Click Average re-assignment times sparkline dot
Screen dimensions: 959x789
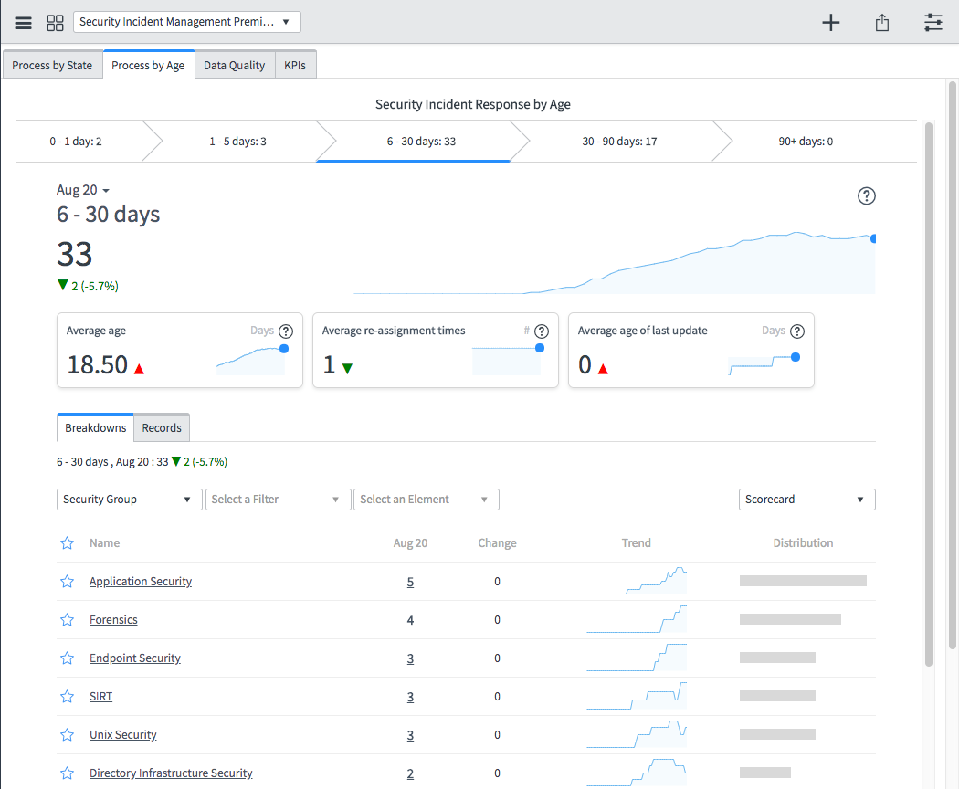pyautogui.click(x=540, y=348)
